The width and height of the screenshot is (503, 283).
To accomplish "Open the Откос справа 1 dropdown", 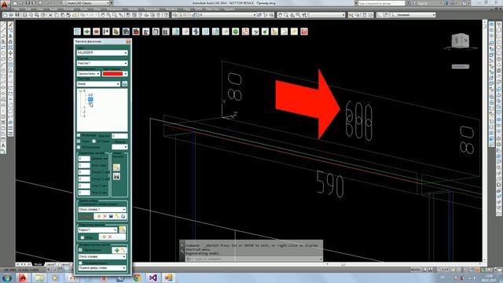I will pos(102,209).
